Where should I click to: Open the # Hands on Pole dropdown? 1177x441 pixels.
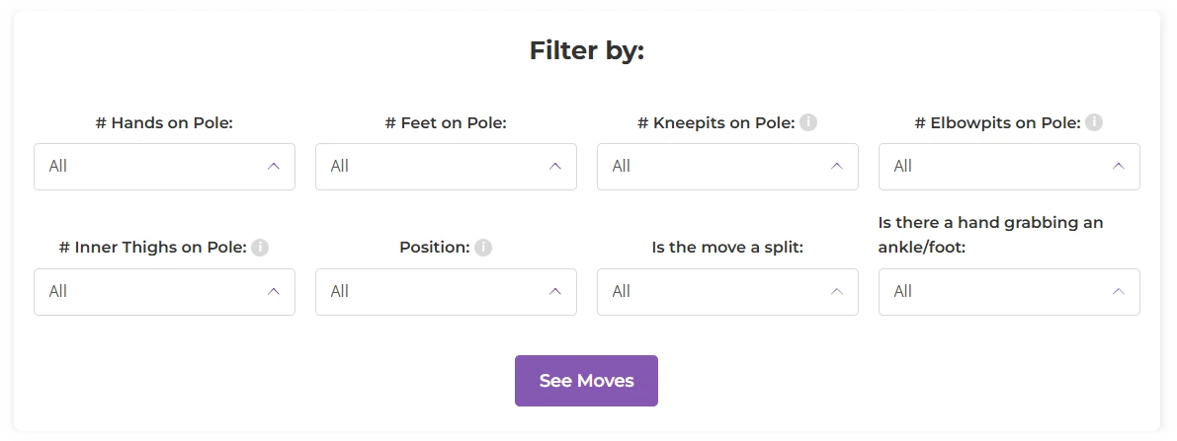164,167
